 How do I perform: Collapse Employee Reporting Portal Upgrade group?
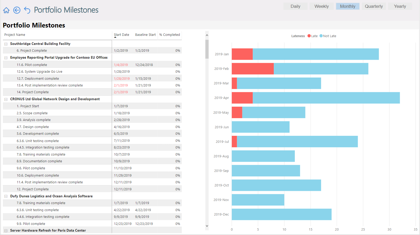pyautogui.click(x=6, y=58)
